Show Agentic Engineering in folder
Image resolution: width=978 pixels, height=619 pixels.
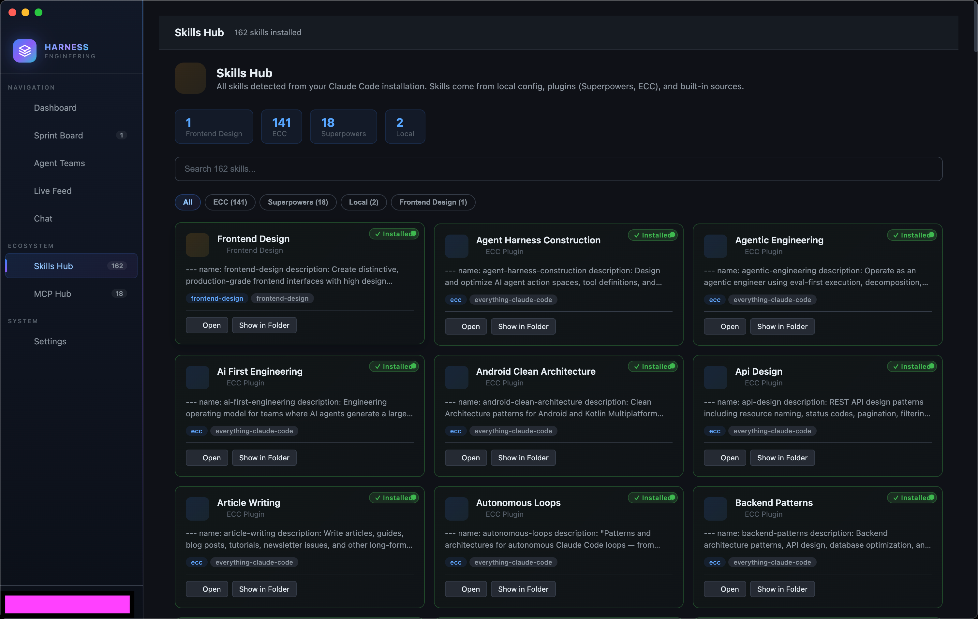pos(782,326)
